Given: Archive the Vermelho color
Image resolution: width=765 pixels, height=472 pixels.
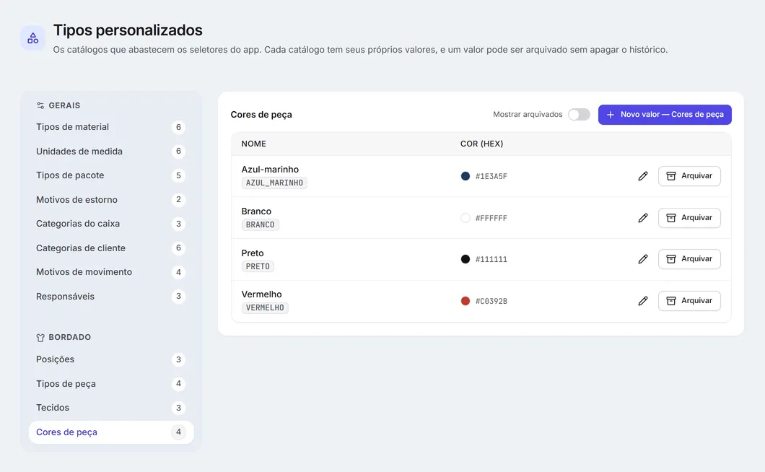Looking at the screenshot, I should tap(689, 301).
